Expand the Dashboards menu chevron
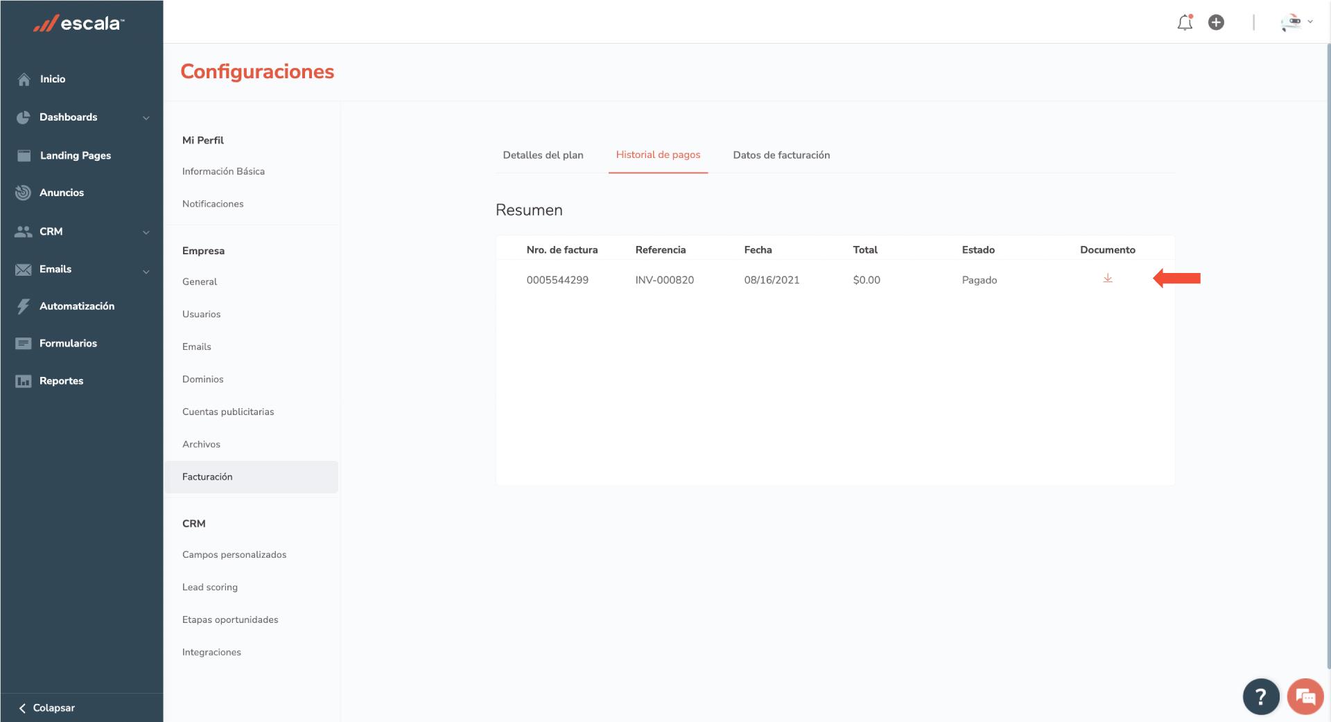 point(146,118)
